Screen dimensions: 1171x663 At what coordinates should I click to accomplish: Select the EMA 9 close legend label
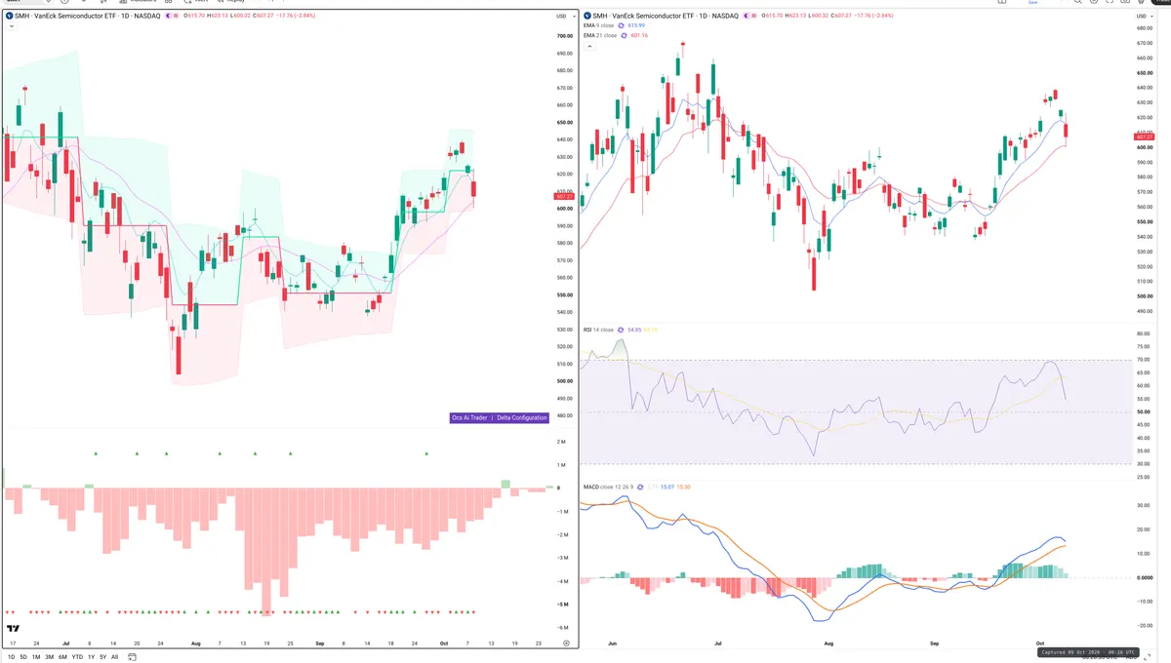600,25
